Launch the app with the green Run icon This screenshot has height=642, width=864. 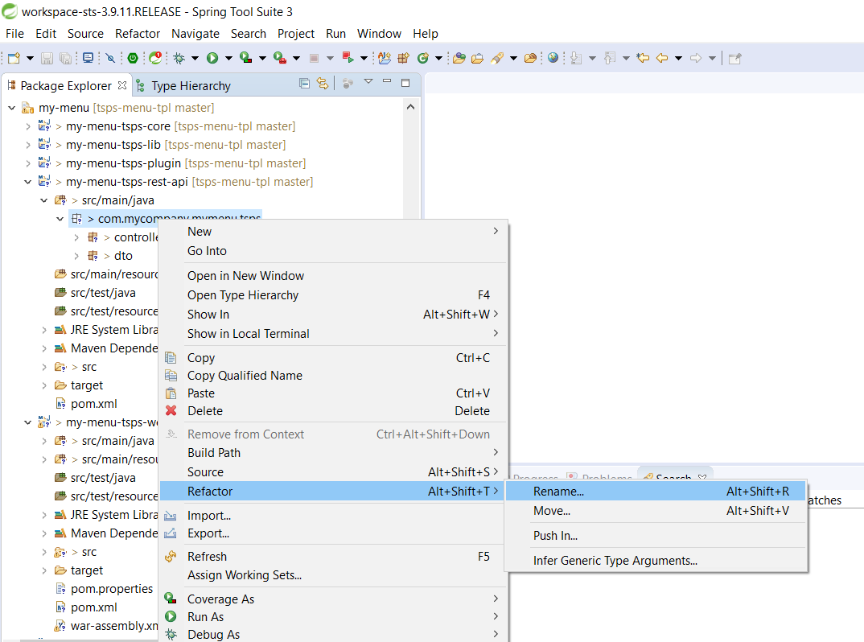pos(211,58)
